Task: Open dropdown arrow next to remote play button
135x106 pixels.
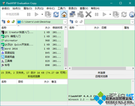Action: tap(110, 14)
